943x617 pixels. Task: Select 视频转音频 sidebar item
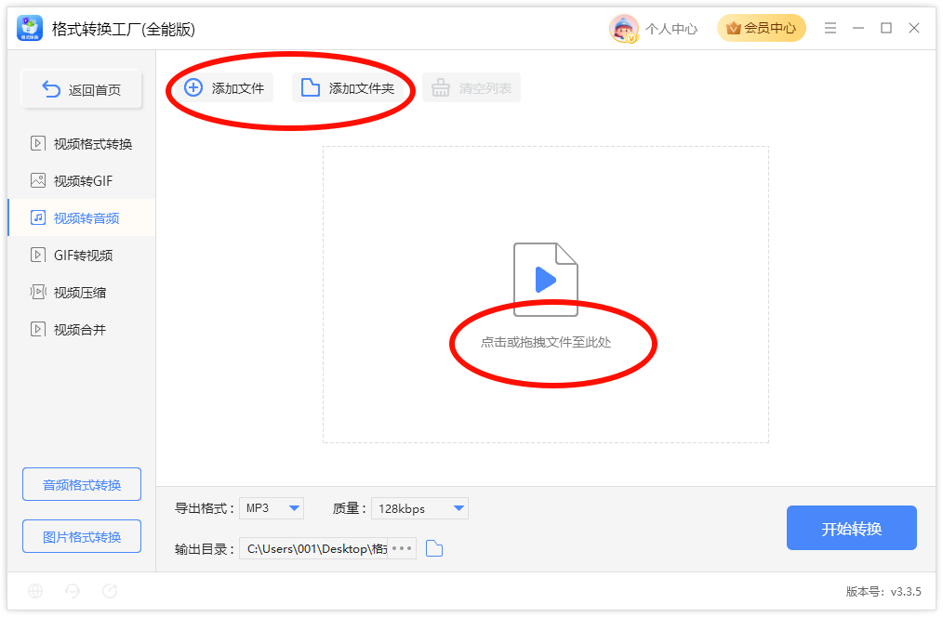pos(82,218)
